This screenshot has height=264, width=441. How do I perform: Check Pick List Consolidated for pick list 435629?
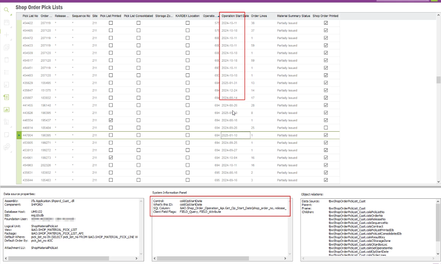(139, 83)
